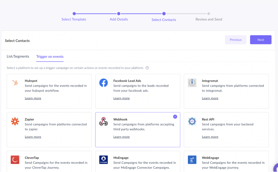Click the Previous button

236,40
